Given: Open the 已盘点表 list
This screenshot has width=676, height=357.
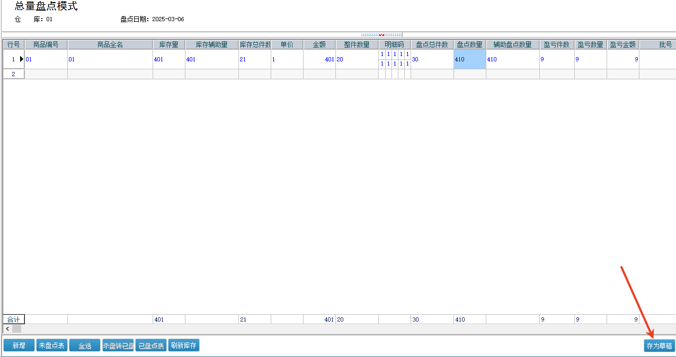Looking at the screenshot, I should click(151, 345).
